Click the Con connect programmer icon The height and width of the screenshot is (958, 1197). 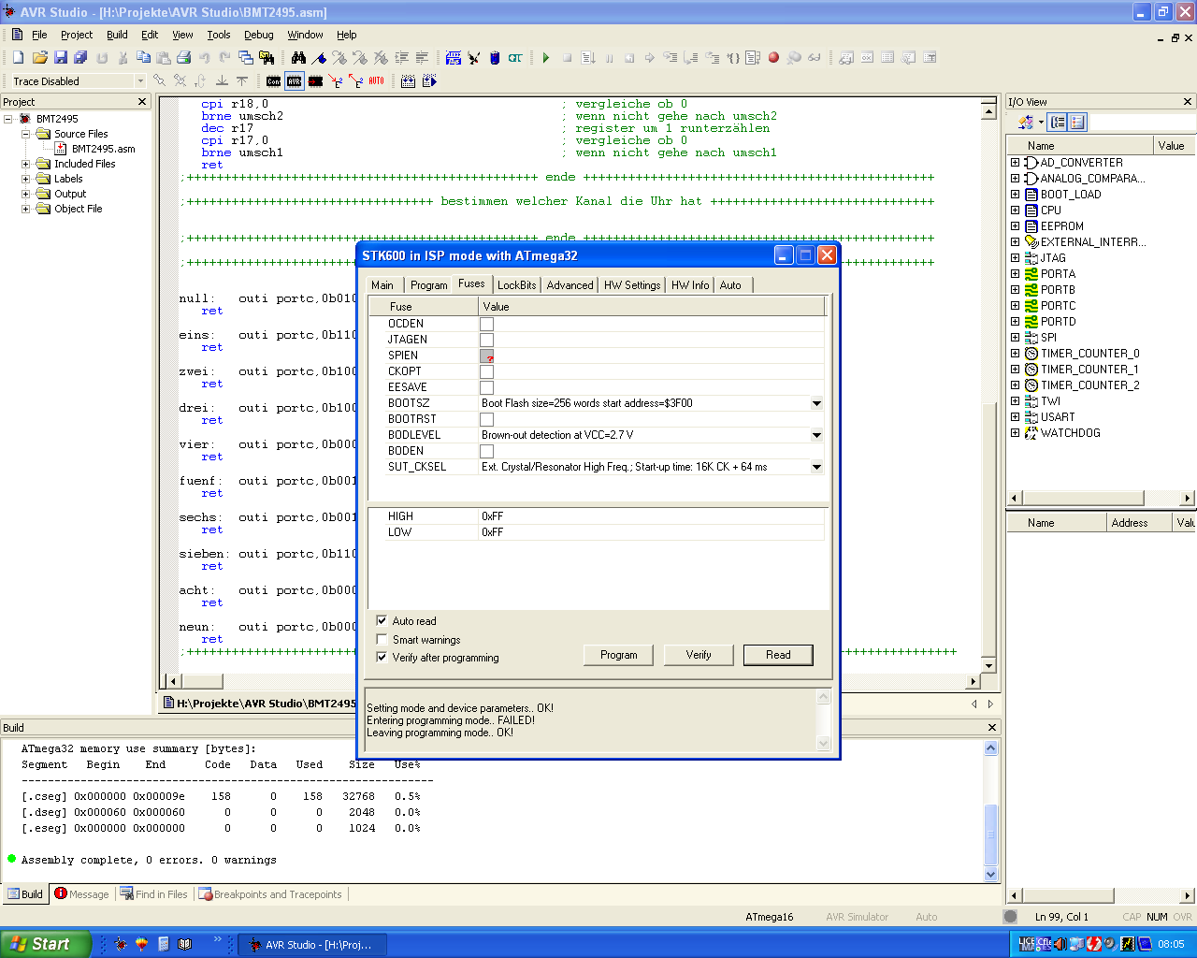coord(273,81)
